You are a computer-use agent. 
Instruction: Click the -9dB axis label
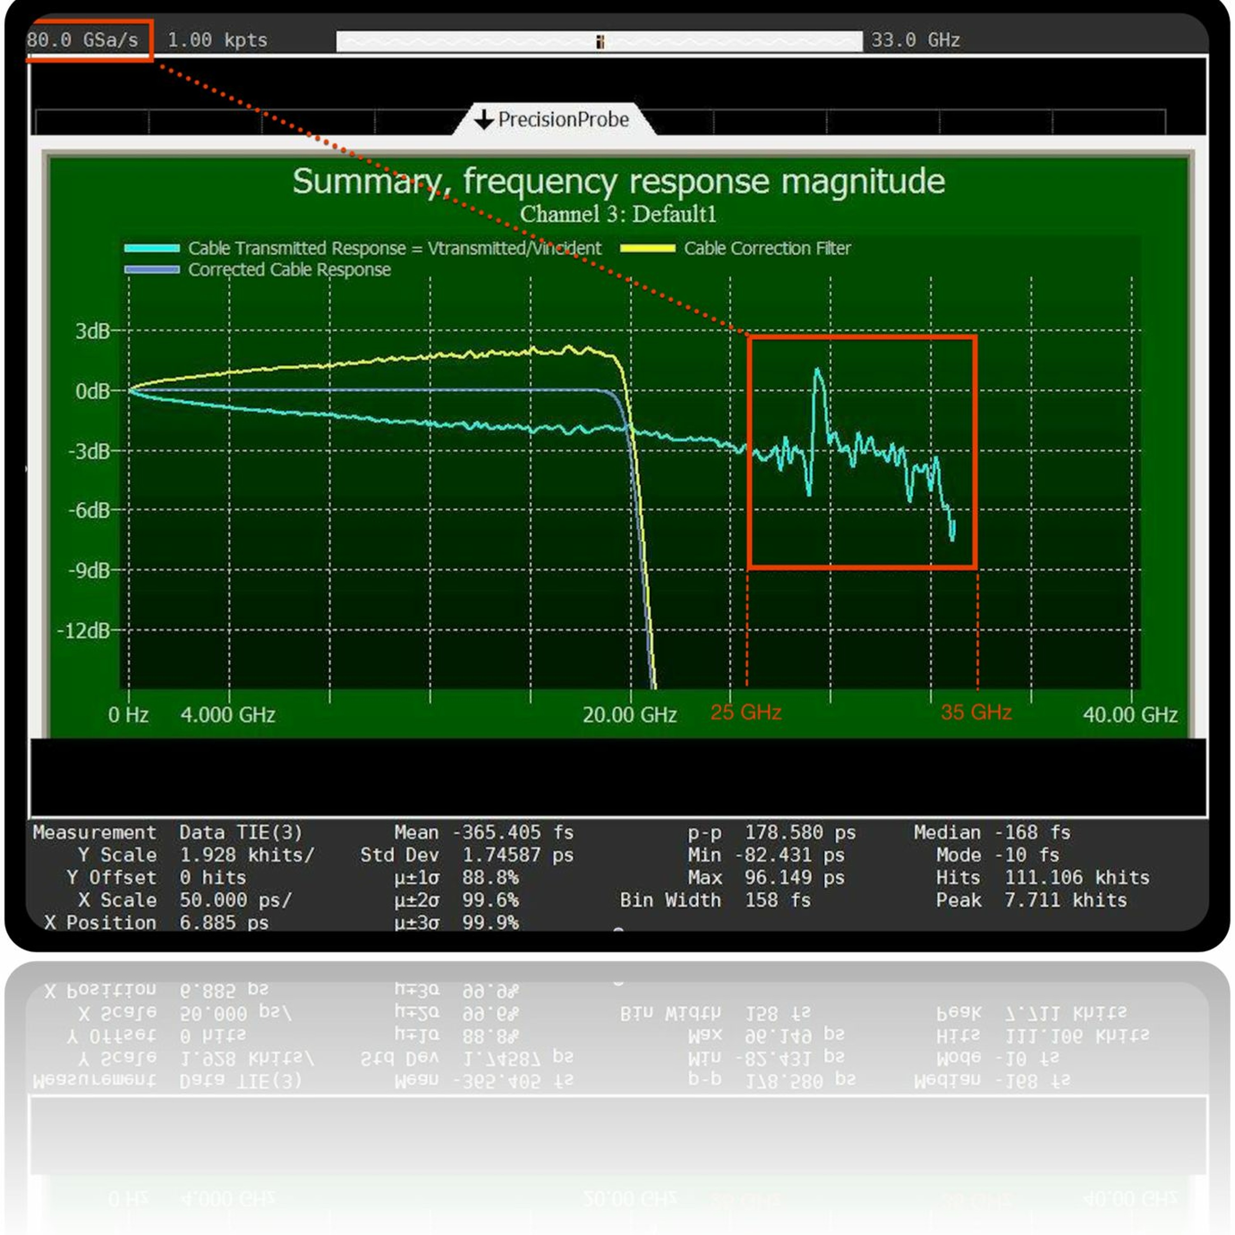[89, 570]
